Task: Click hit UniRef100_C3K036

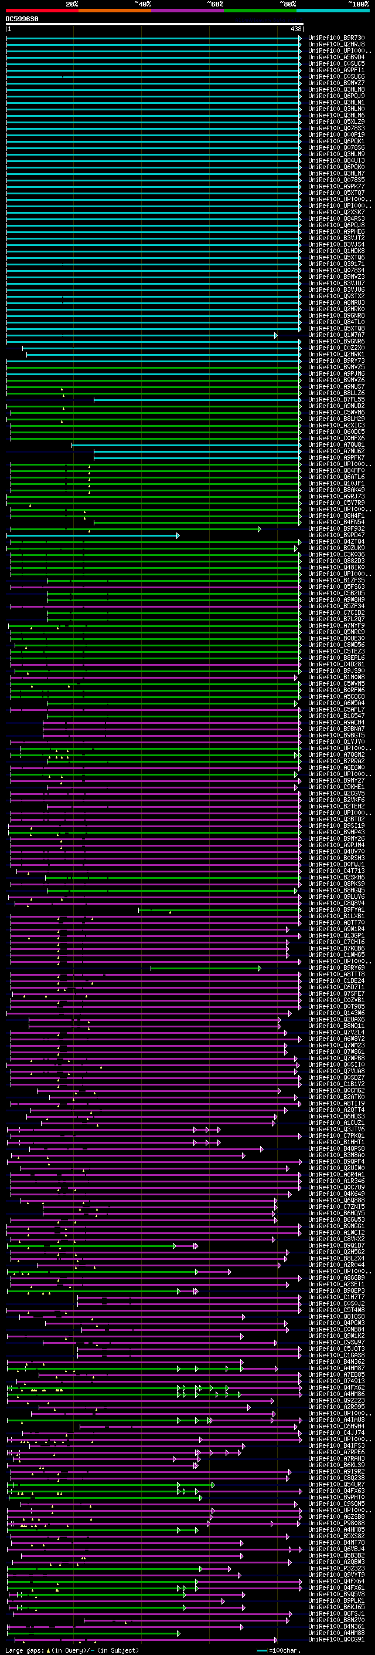Action: point(336,554)
